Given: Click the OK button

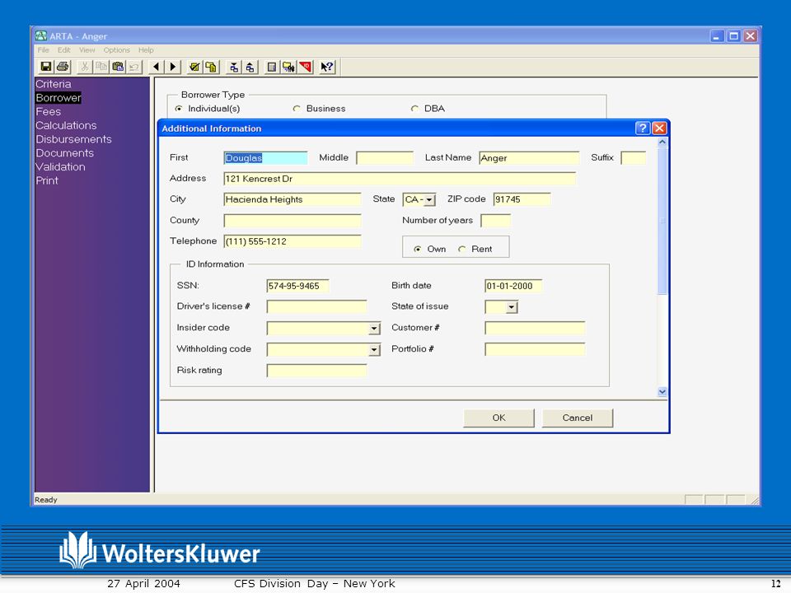Looking at the screenshot, I should tap(498, 418).
